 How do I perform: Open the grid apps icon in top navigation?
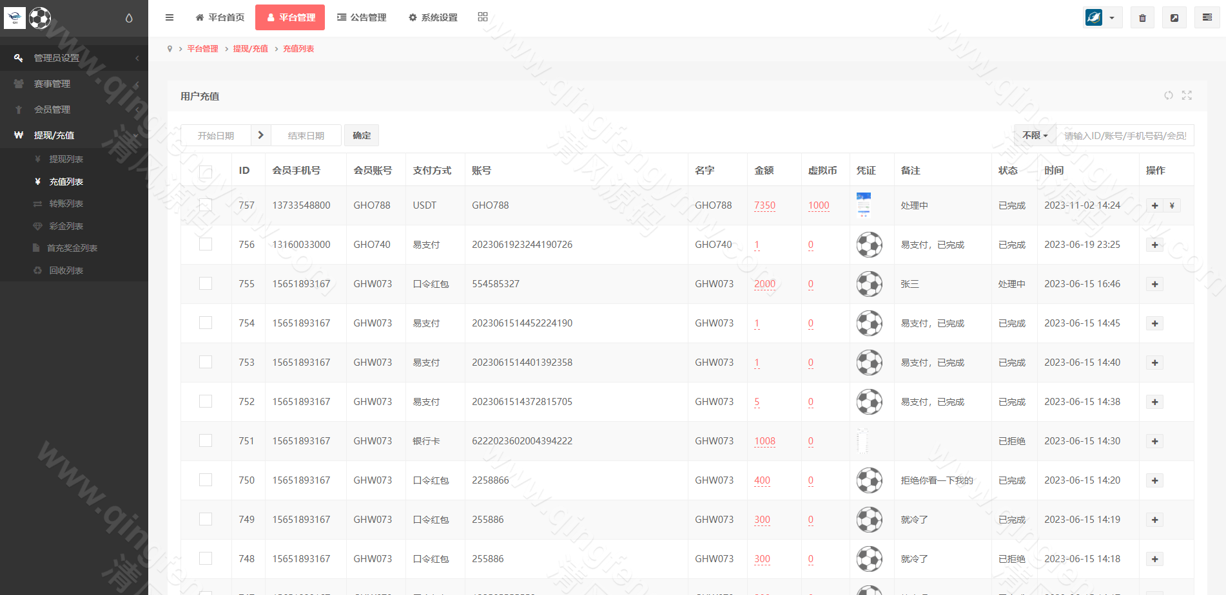click(483, 17)
